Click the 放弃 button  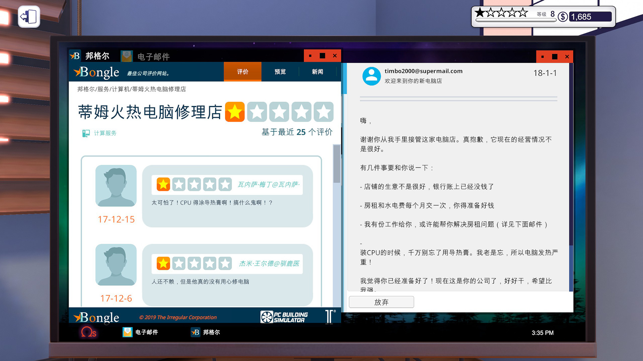pyautogui.click(x=381, y=302)
